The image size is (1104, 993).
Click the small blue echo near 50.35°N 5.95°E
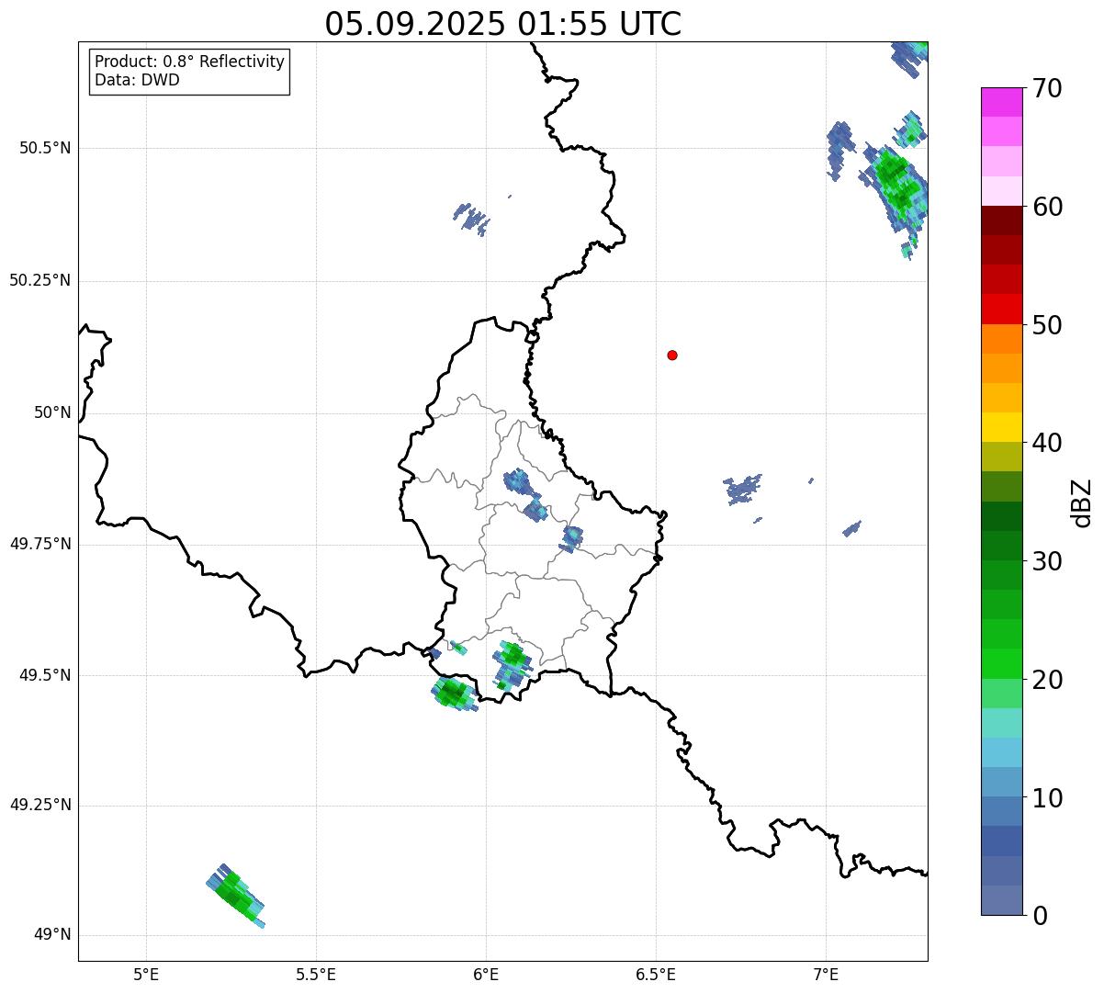click(471, 218)
